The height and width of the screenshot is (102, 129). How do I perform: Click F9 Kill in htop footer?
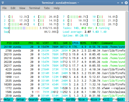tap(106, 99)
